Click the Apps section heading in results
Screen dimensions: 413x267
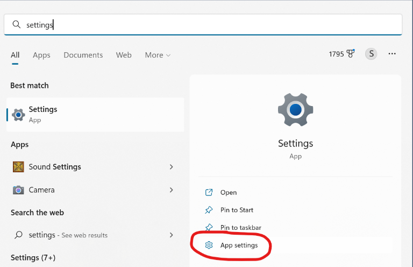pyautogui.click(x=19, y=145)
